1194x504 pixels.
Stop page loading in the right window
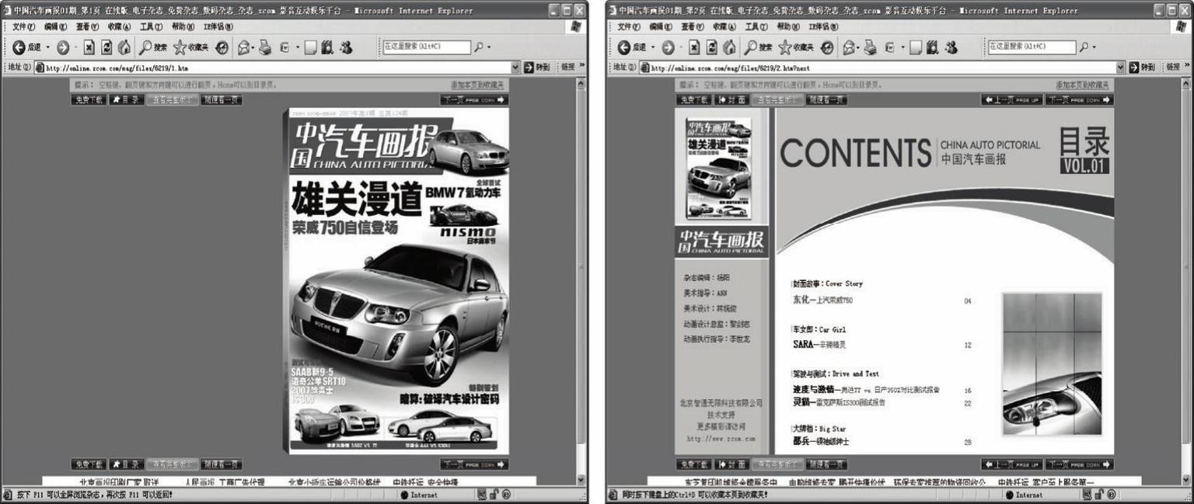click(x=694, y=47)
